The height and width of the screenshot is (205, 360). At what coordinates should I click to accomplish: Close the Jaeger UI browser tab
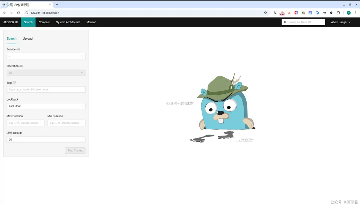click(x=50, y=4)
